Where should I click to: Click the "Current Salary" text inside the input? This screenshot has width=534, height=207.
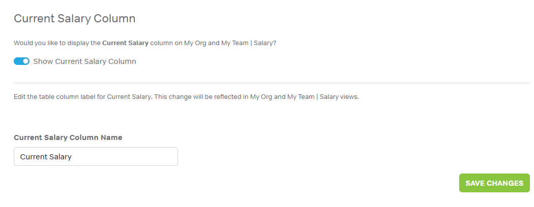46,157
